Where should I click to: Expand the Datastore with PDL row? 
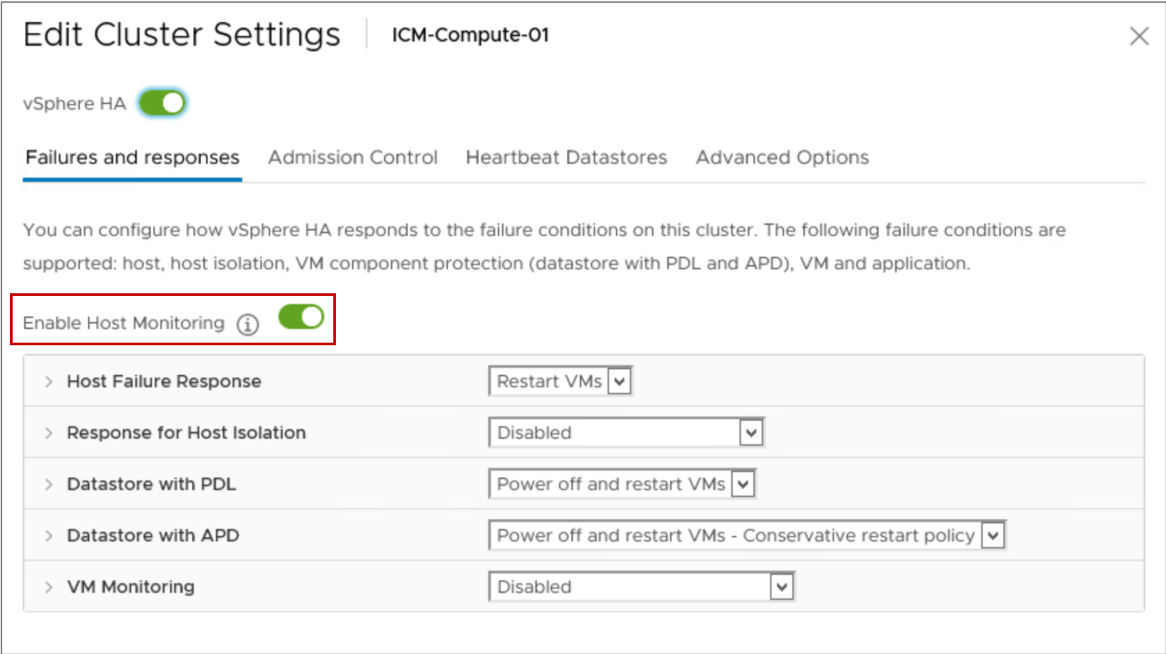pyautogui.click(x=49, y=484)
